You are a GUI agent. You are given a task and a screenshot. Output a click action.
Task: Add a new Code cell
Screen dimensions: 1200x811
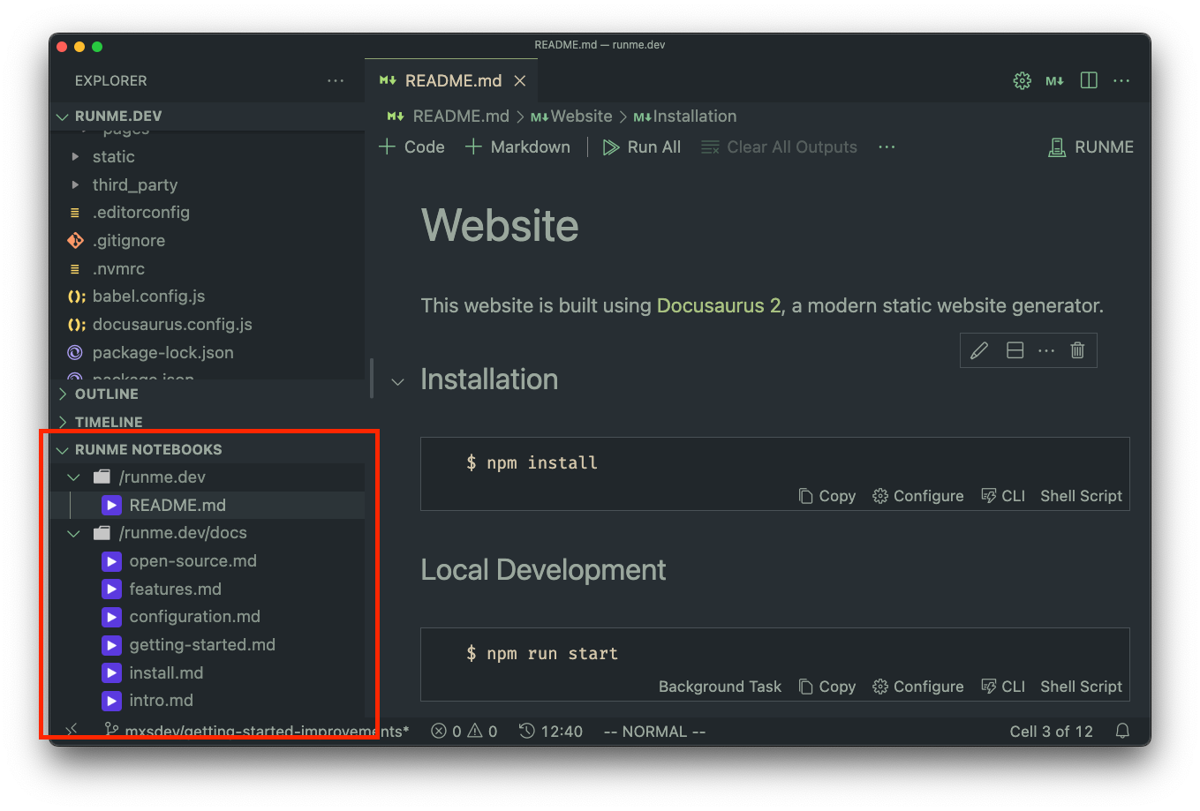[x=411, y=146]
